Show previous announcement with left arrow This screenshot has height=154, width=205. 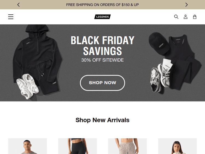(18, 5)
